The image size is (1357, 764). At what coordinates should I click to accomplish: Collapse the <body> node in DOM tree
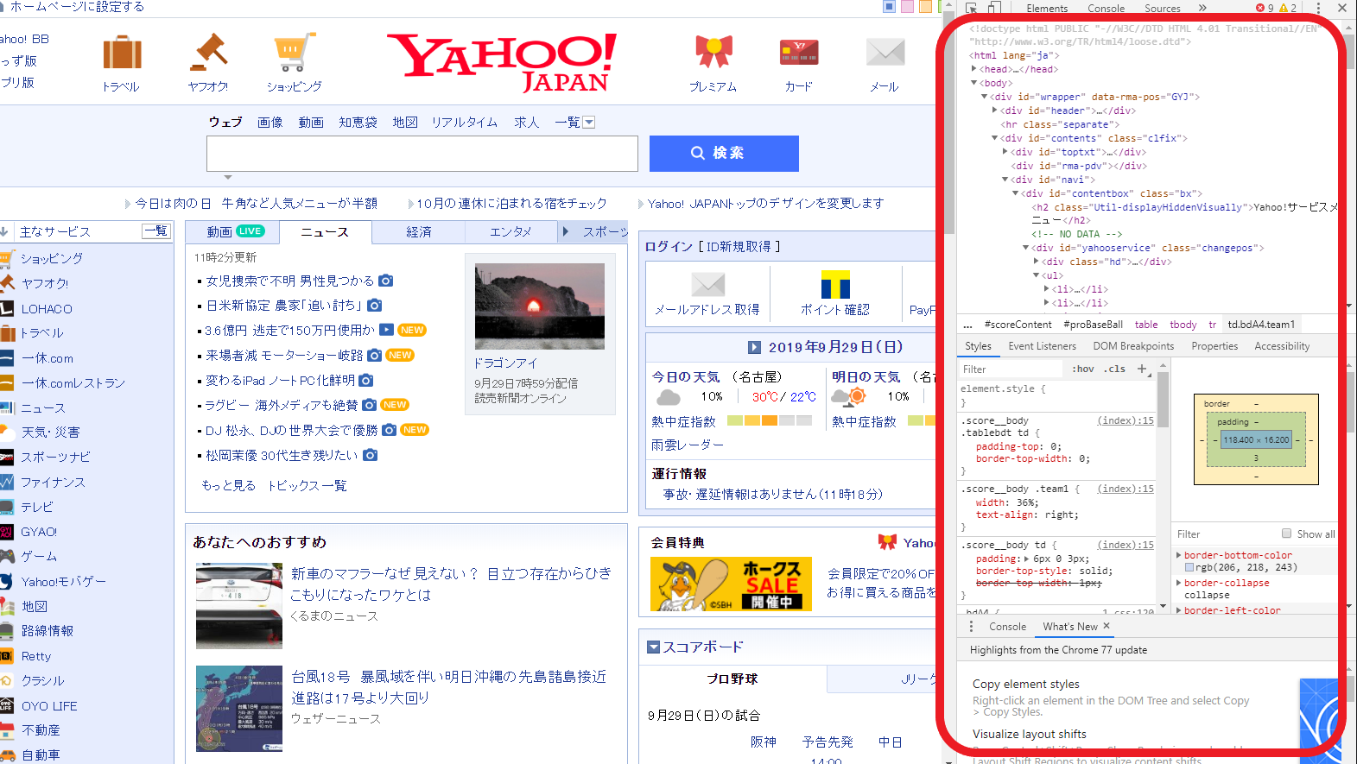coord(974,83)
